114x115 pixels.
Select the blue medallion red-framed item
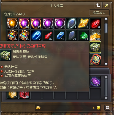[x=95, y=59]
